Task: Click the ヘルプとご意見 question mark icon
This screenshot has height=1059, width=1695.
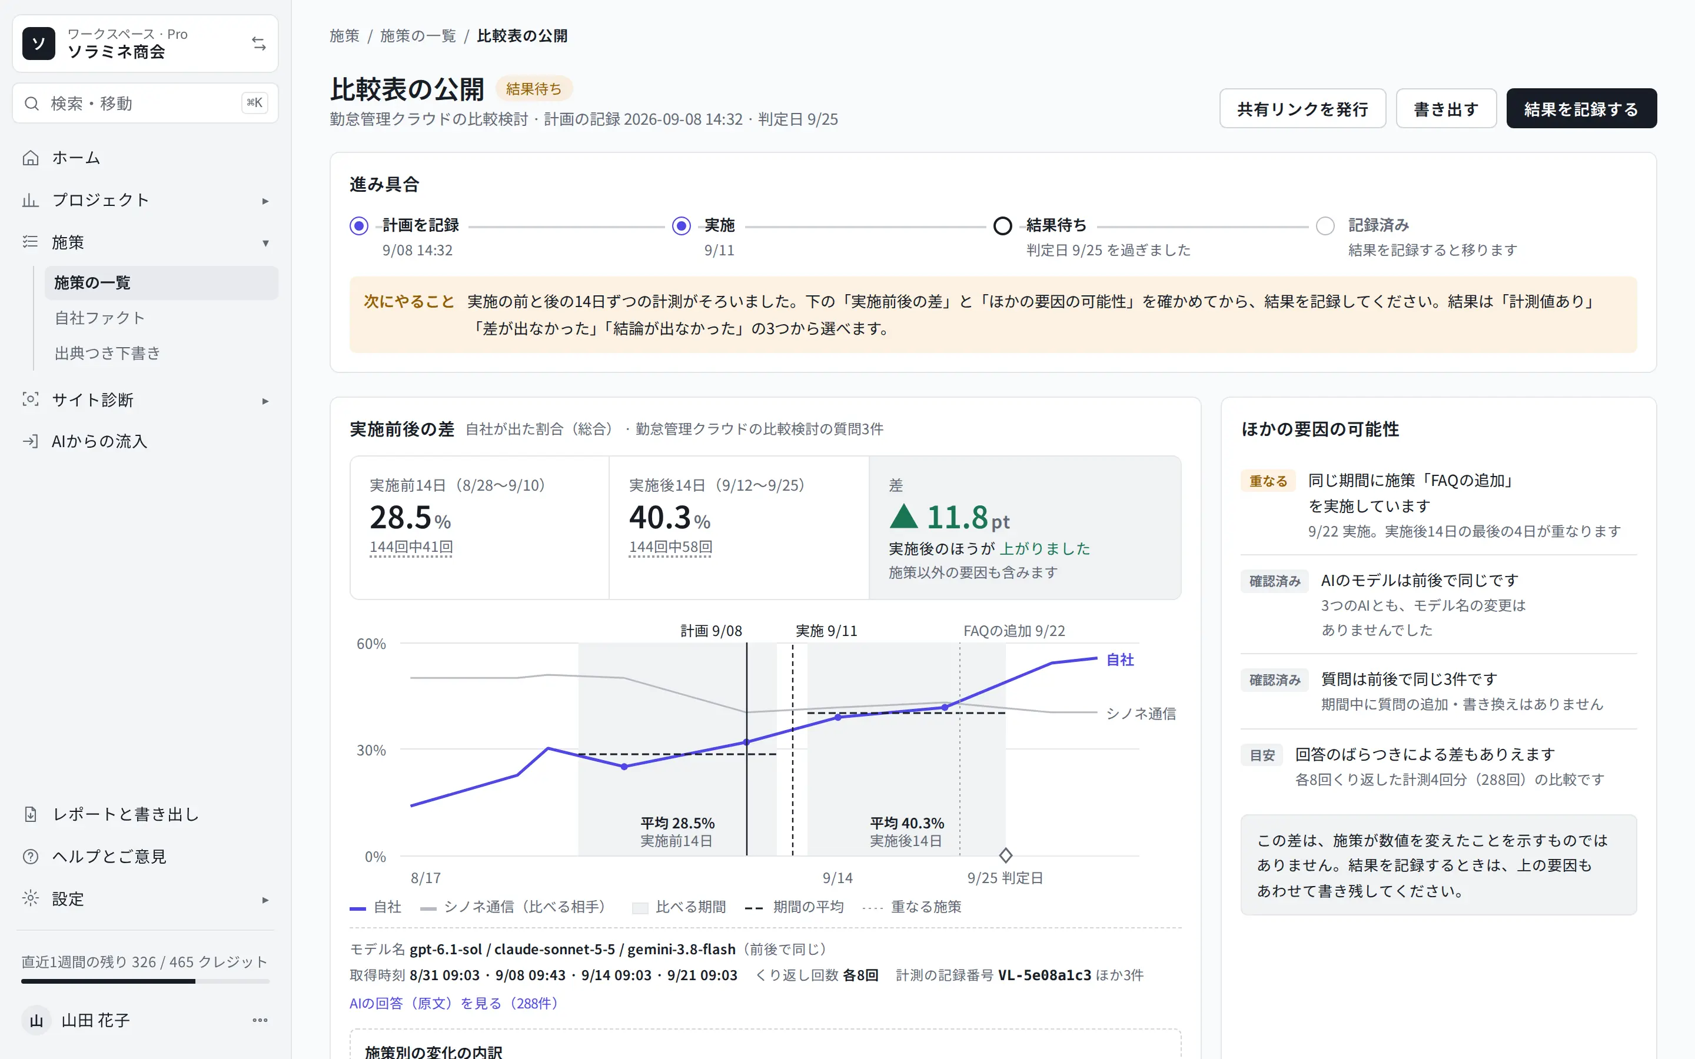Action: click(x=30, y=857)
